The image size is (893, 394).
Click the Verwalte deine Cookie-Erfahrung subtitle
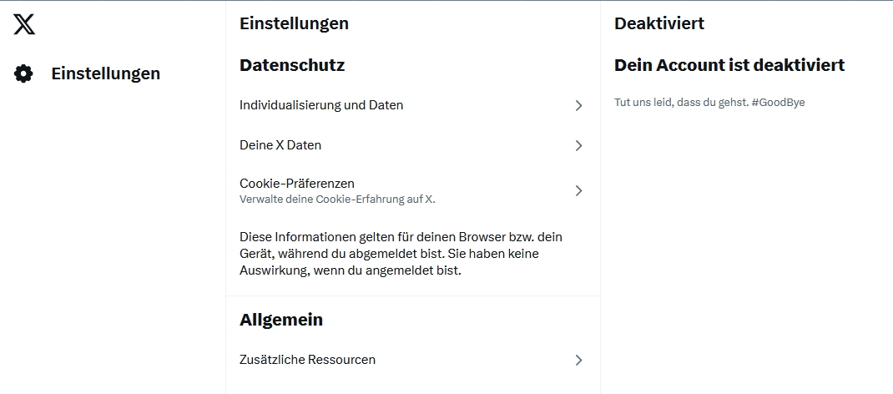tap(337, 200)
